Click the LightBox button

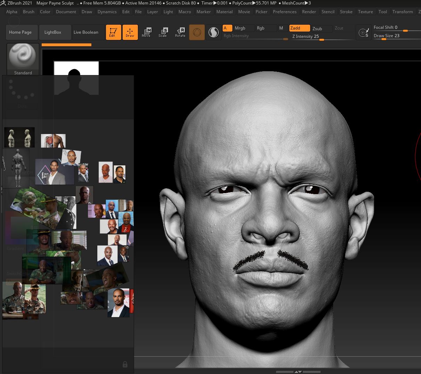point(53,32)
